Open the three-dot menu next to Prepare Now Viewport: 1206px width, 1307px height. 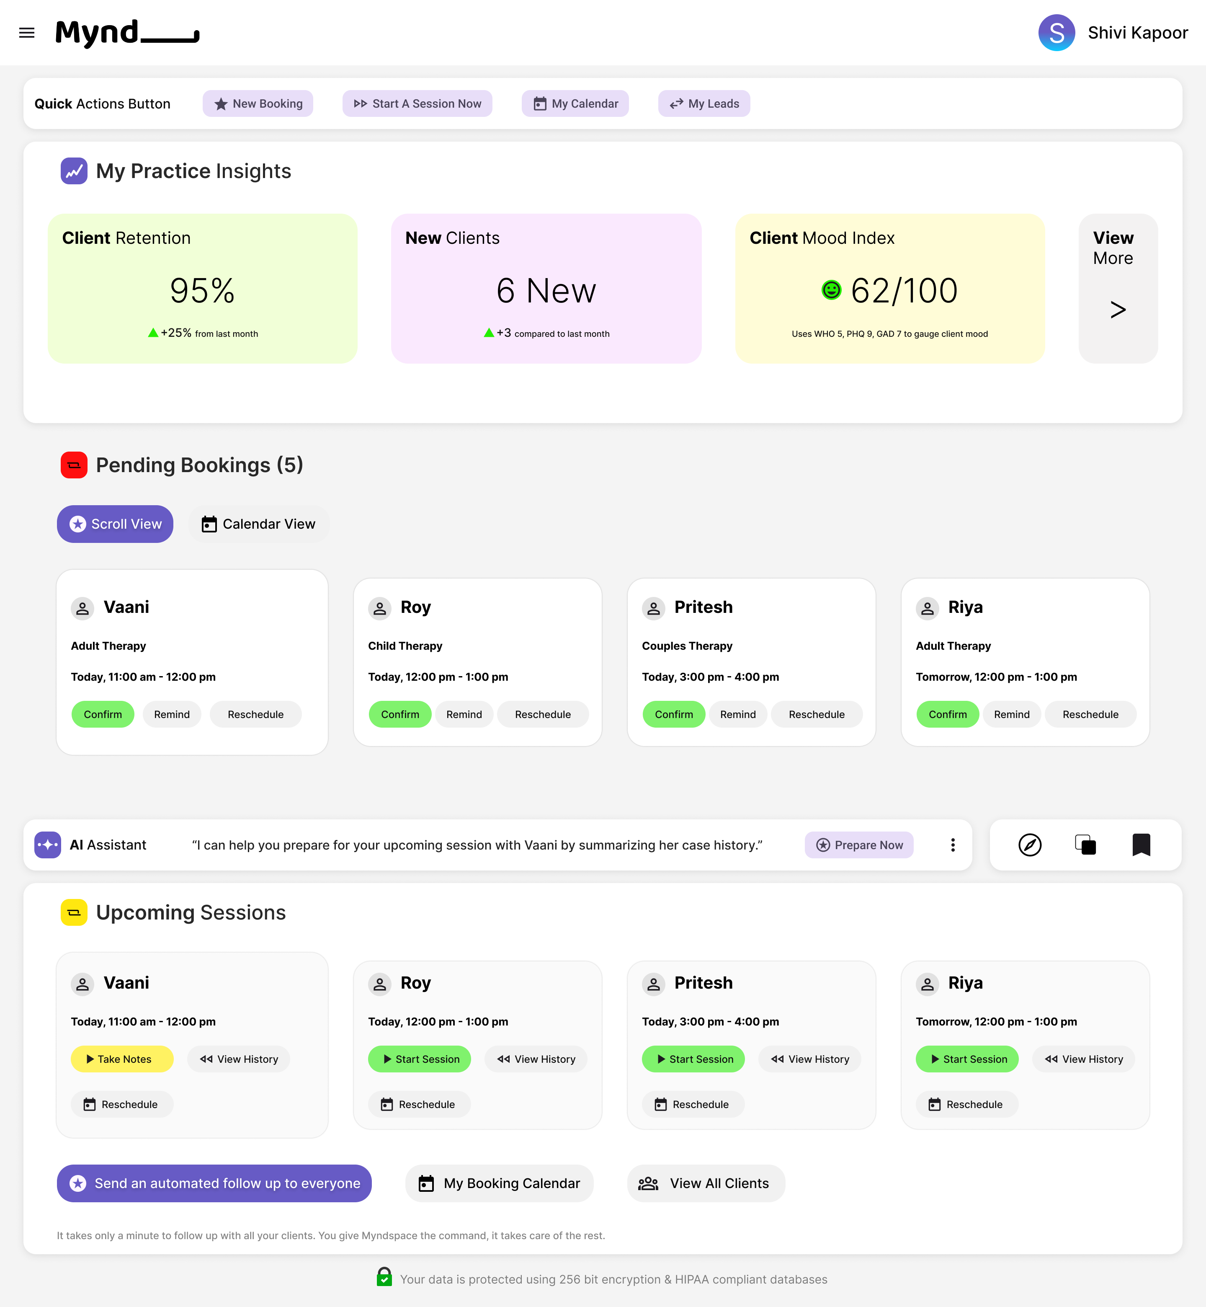[x=953, y=845]
